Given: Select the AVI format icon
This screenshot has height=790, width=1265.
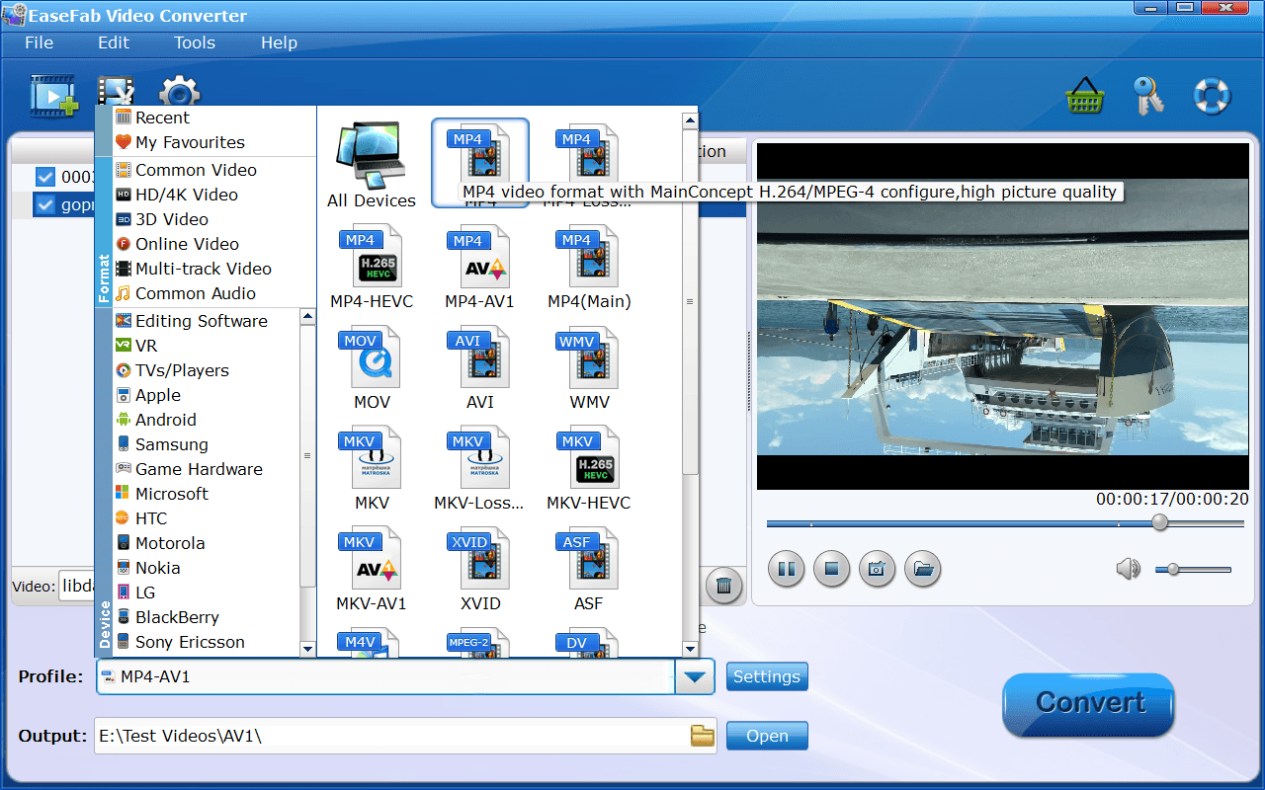Looking at the screenshot, I should (480, 368).
